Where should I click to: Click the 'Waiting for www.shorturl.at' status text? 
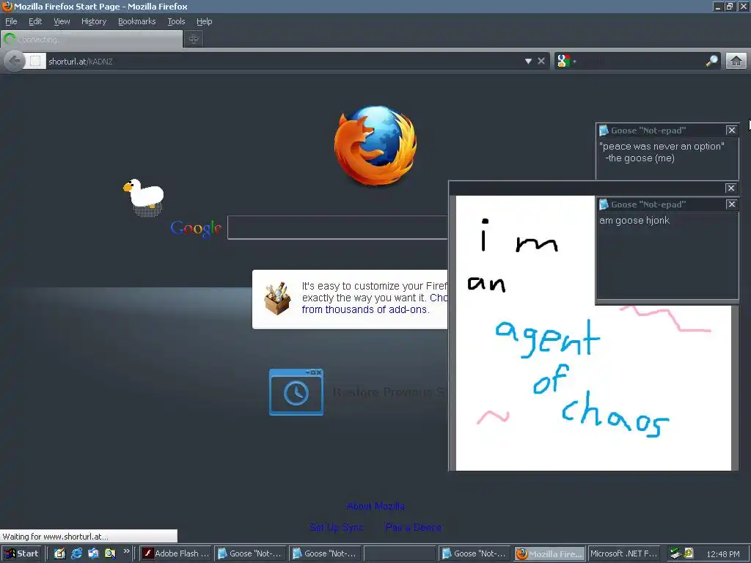coord(56,536)
